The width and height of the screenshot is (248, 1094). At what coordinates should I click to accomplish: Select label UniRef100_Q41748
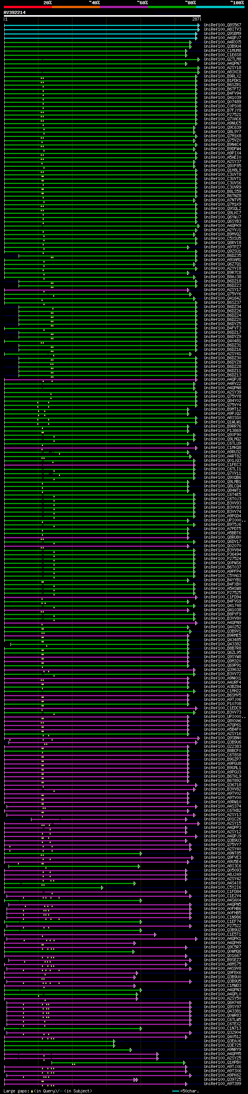(222, 605)
